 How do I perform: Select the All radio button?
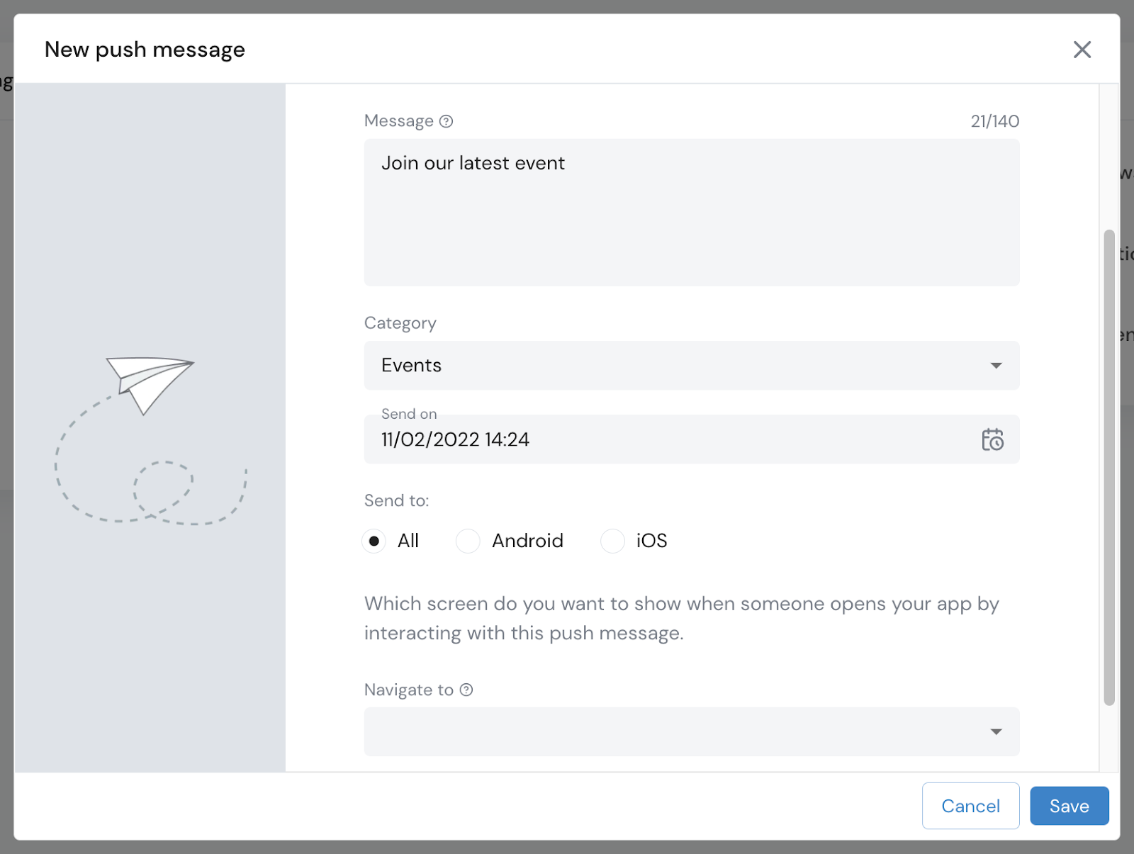[x=374, y=541]
